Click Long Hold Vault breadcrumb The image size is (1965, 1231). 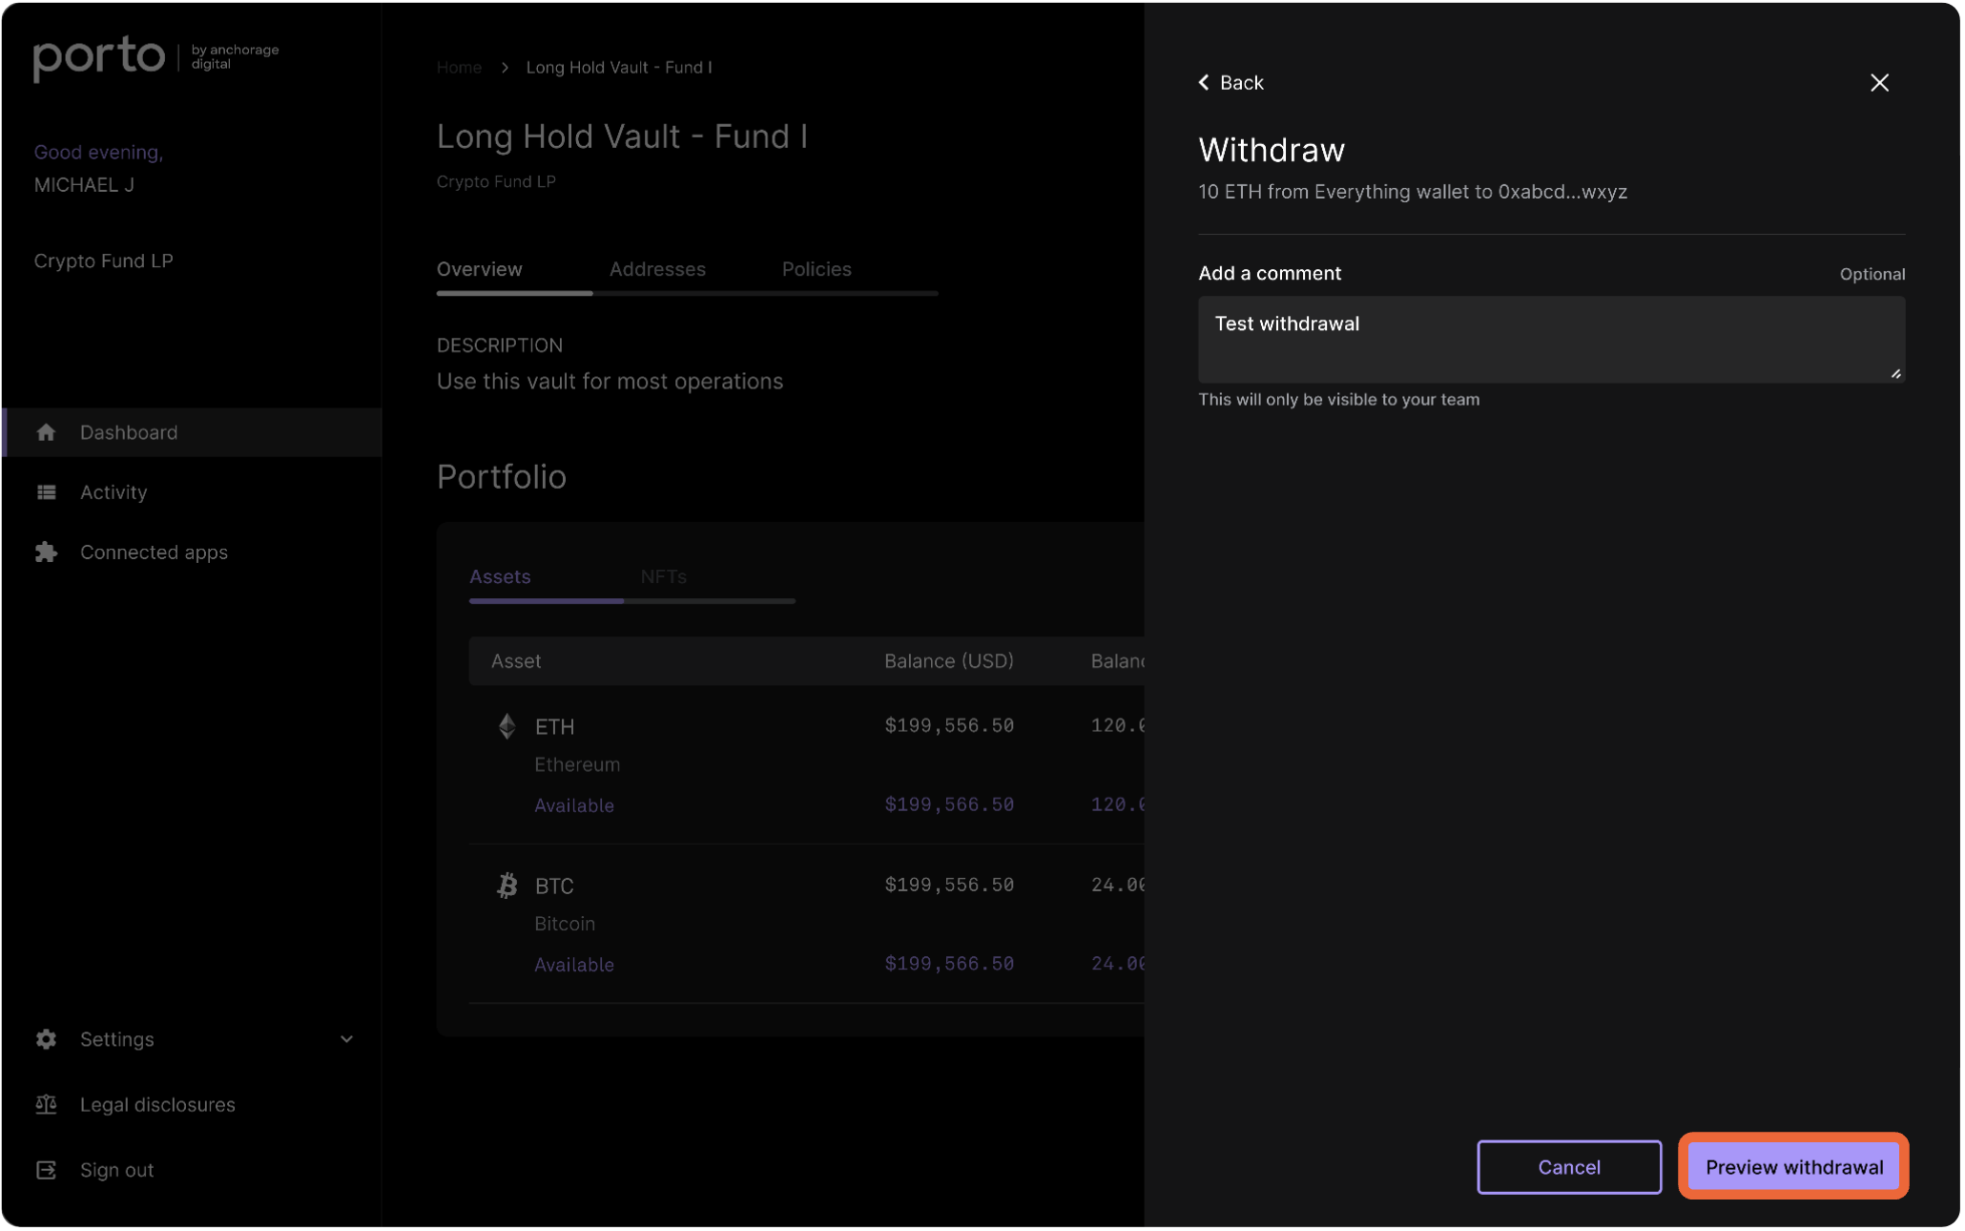coord(619,68)
